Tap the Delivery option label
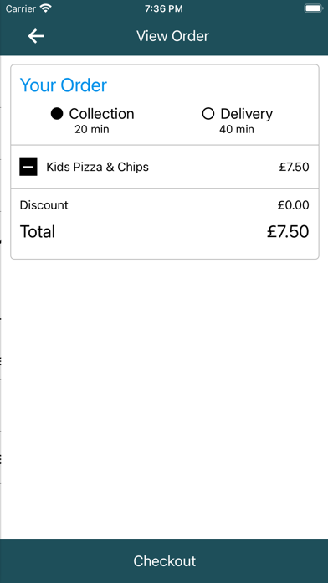The width and height of the screenshot is (328, 583). 246,114
